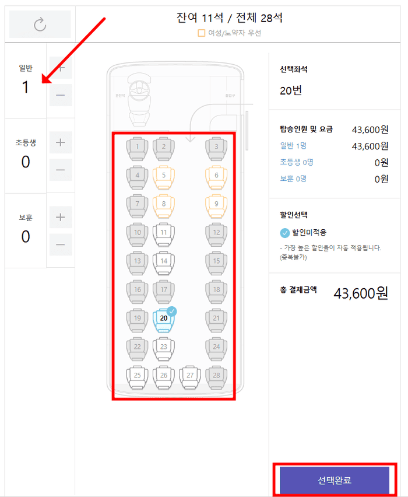Image resolution: width=408 pixels, height=497 pixels.
Task: Select seat number 14
Action: pyautogui.click(x=163, y=261)
